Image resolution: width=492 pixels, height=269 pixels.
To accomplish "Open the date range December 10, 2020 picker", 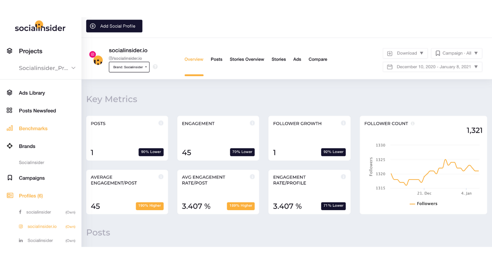I will click(432, 67).
